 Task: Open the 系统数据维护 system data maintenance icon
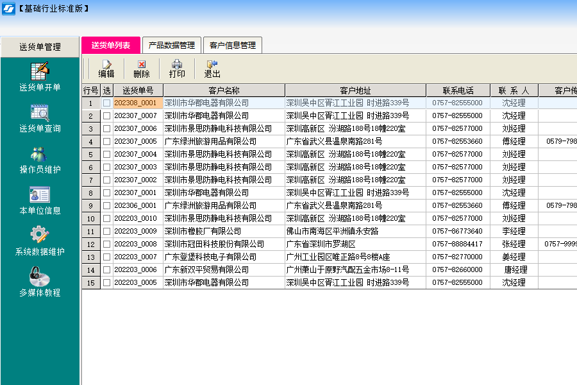[40, 241]
